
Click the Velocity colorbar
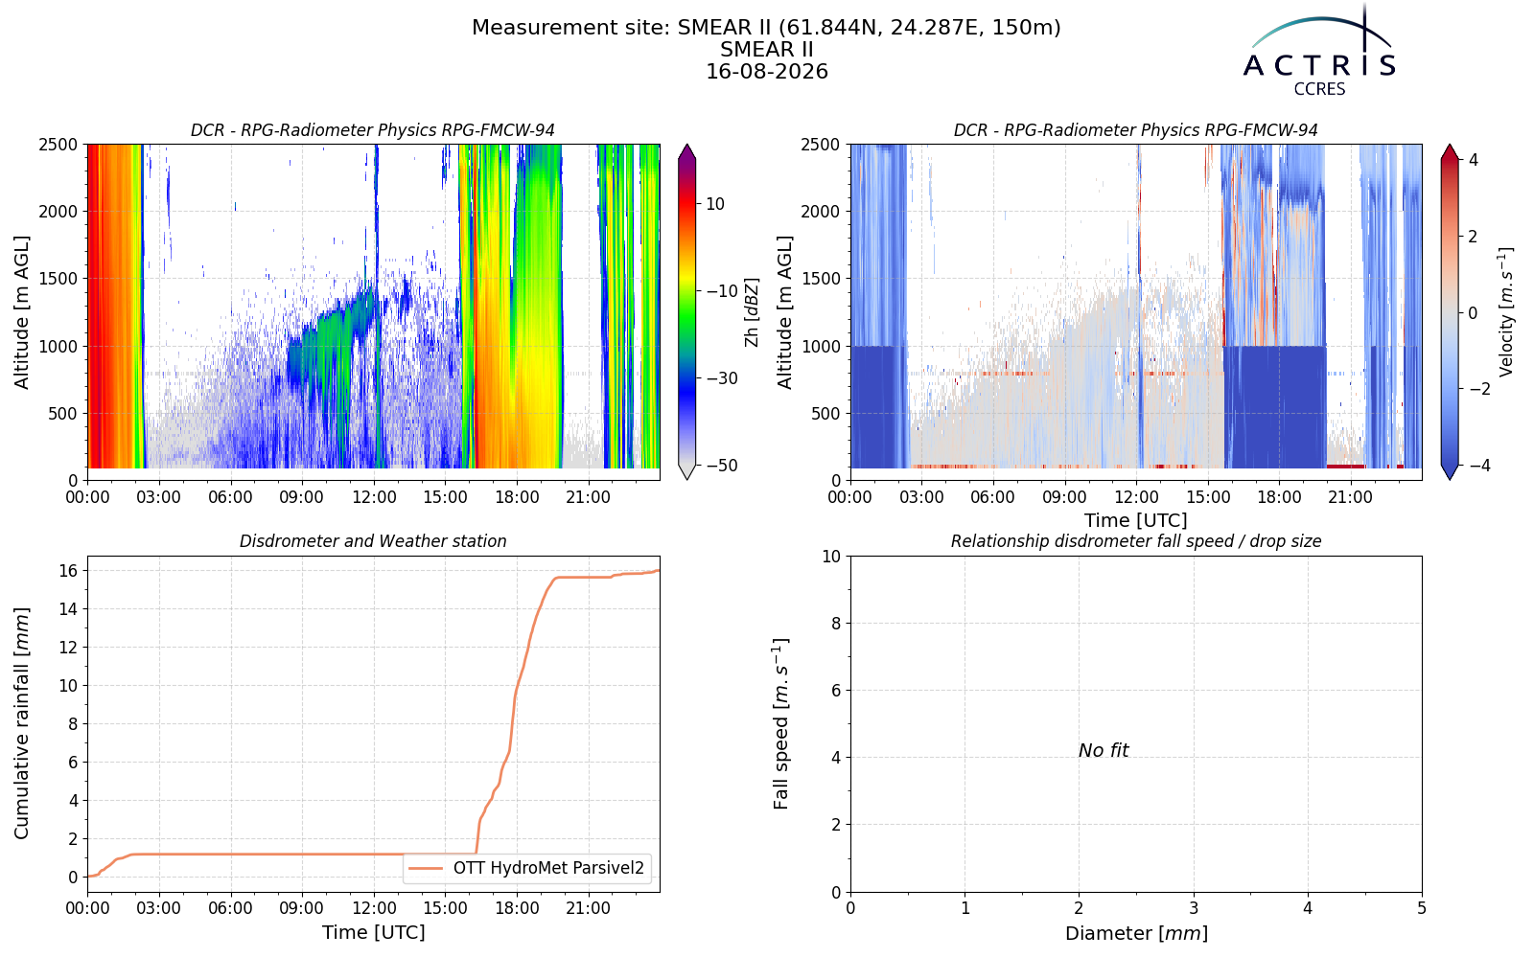(x=1450, y=312)
